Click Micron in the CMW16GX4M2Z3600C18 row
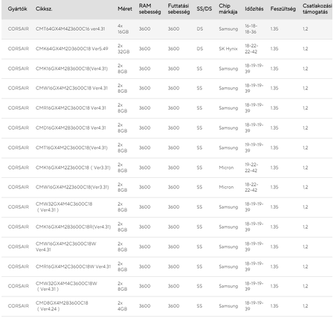 [x=226, y=187]
